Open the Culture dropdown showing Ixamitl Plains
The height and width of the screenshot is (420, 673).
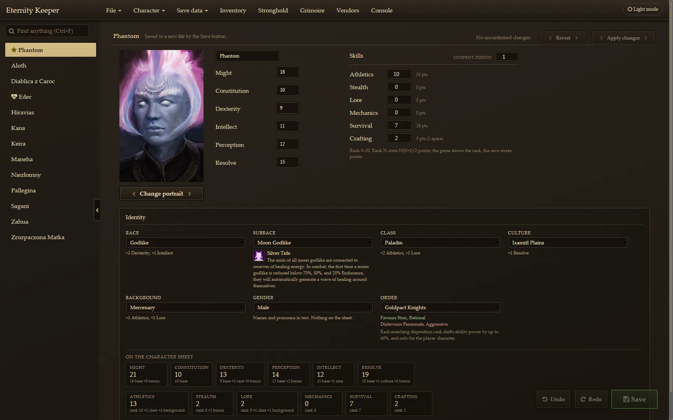point(568,243)
